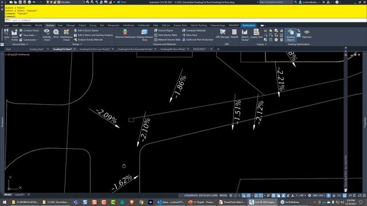Open Mass Haul tool
The width and height of the screenshot is (367, 206).
(x=190, y=35)
